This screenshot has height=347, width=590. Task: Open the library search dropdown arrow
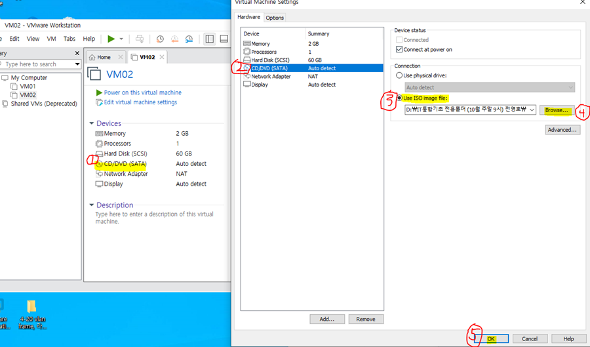77,64
